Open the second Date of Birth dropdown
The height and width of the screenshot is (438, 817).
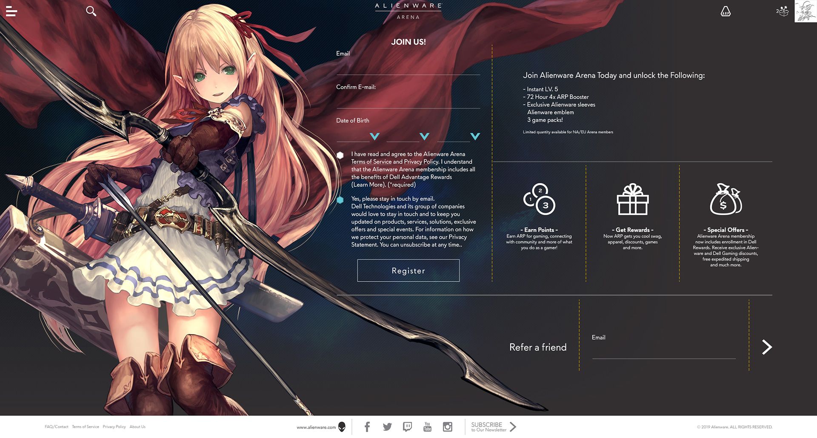[408, 136]
